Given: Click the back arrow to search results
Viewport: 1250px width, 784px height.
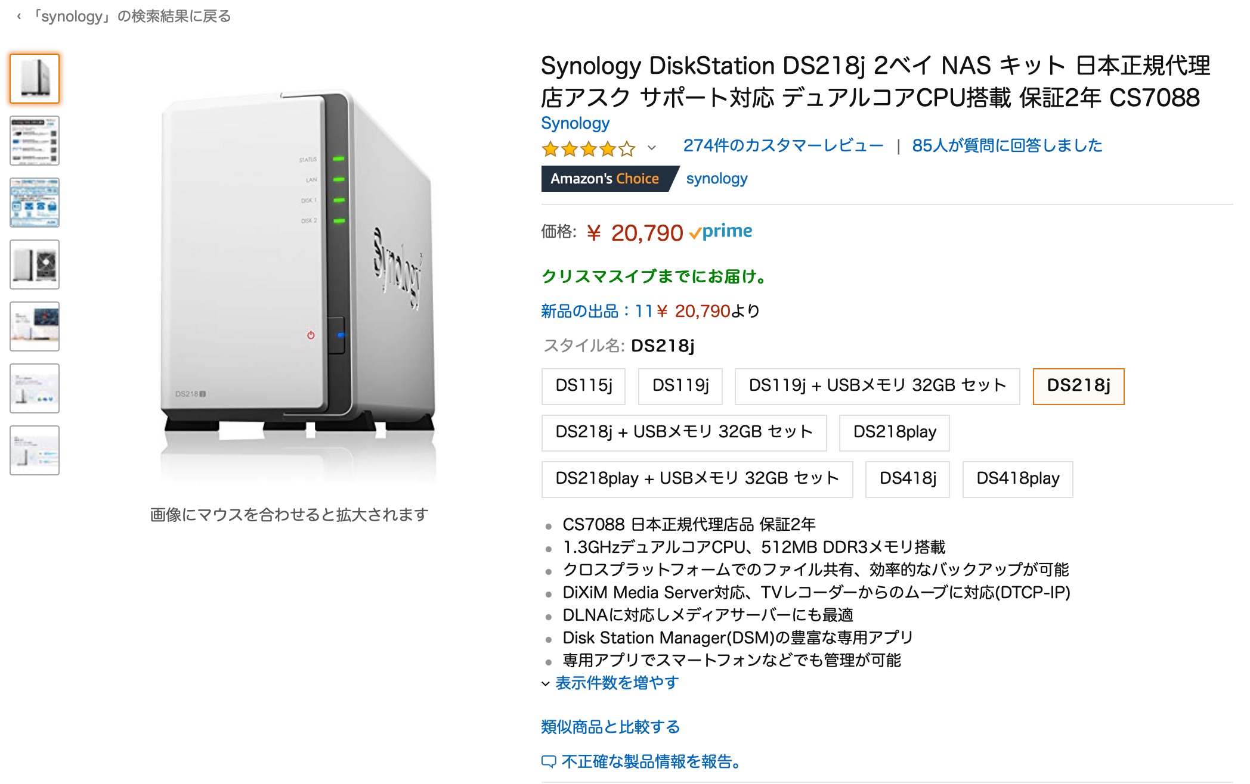Looking at the screenshot, I should coord(19,17).
